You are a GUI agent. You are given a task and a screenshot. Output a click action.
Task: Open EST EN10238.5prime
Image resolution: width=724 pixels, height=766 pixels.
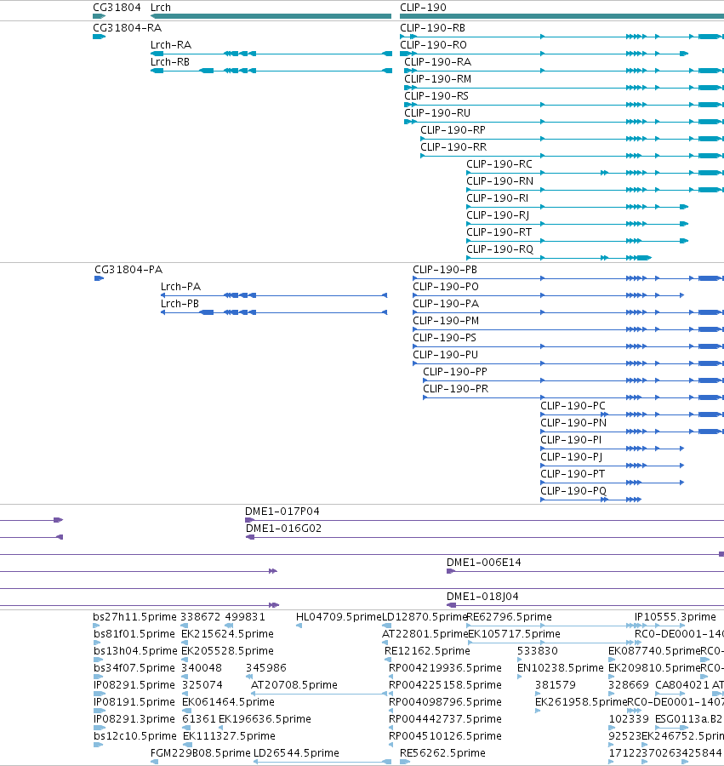coord(561,668)
